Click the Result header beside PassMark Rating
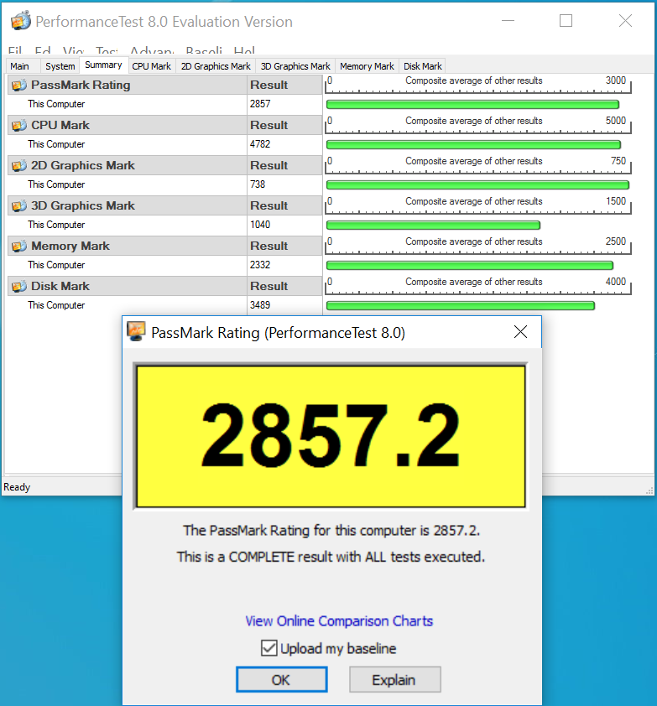This screenshot has width=657, height=706. point(269,85)
